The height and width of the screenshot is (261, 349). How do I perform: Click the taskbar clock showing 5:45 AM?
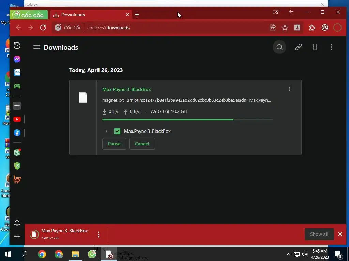(320, 254)
